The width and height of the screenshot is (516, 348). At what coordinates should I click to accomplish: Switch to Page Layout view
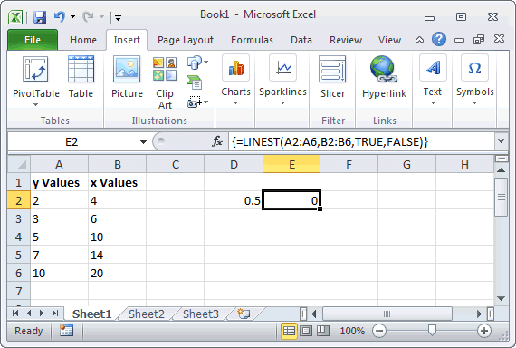(306, 331)
